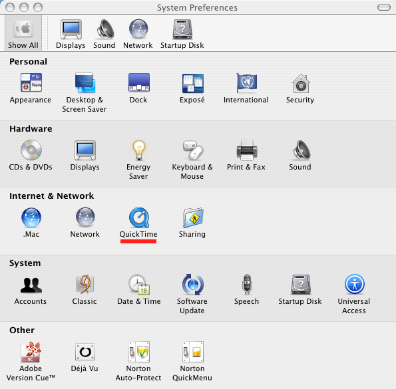Open Displays in the Hardware section

[85, 156]
